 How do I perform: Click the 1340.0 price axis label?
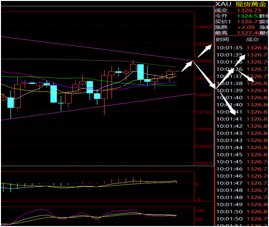[204, 27]
